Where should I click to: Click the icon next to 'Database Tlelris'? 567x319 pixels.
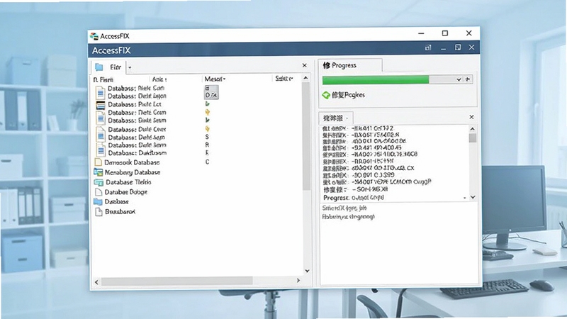click(99, 182)
